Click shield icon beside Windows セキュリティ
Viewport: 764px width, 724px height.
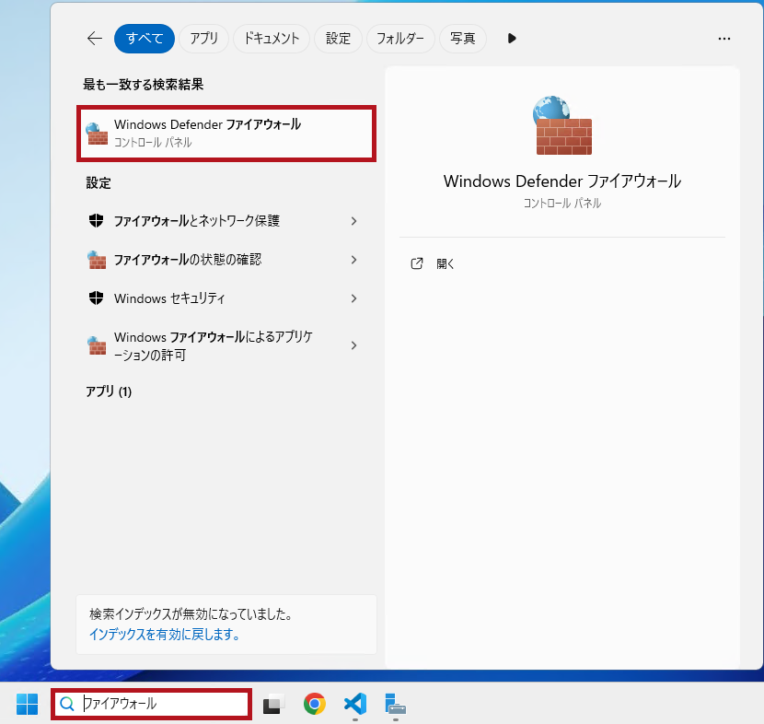(x=97, y=298)
